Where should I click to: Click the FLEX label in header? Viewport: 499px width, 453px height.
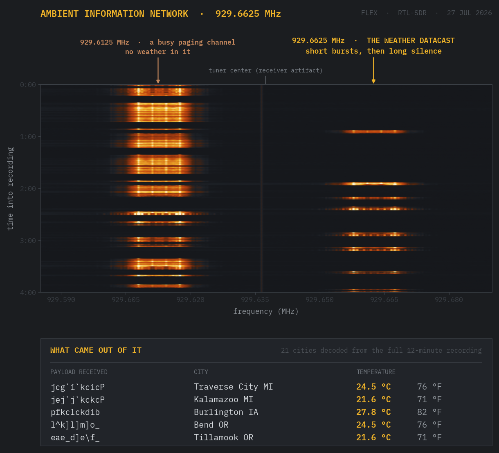(369, 13)
